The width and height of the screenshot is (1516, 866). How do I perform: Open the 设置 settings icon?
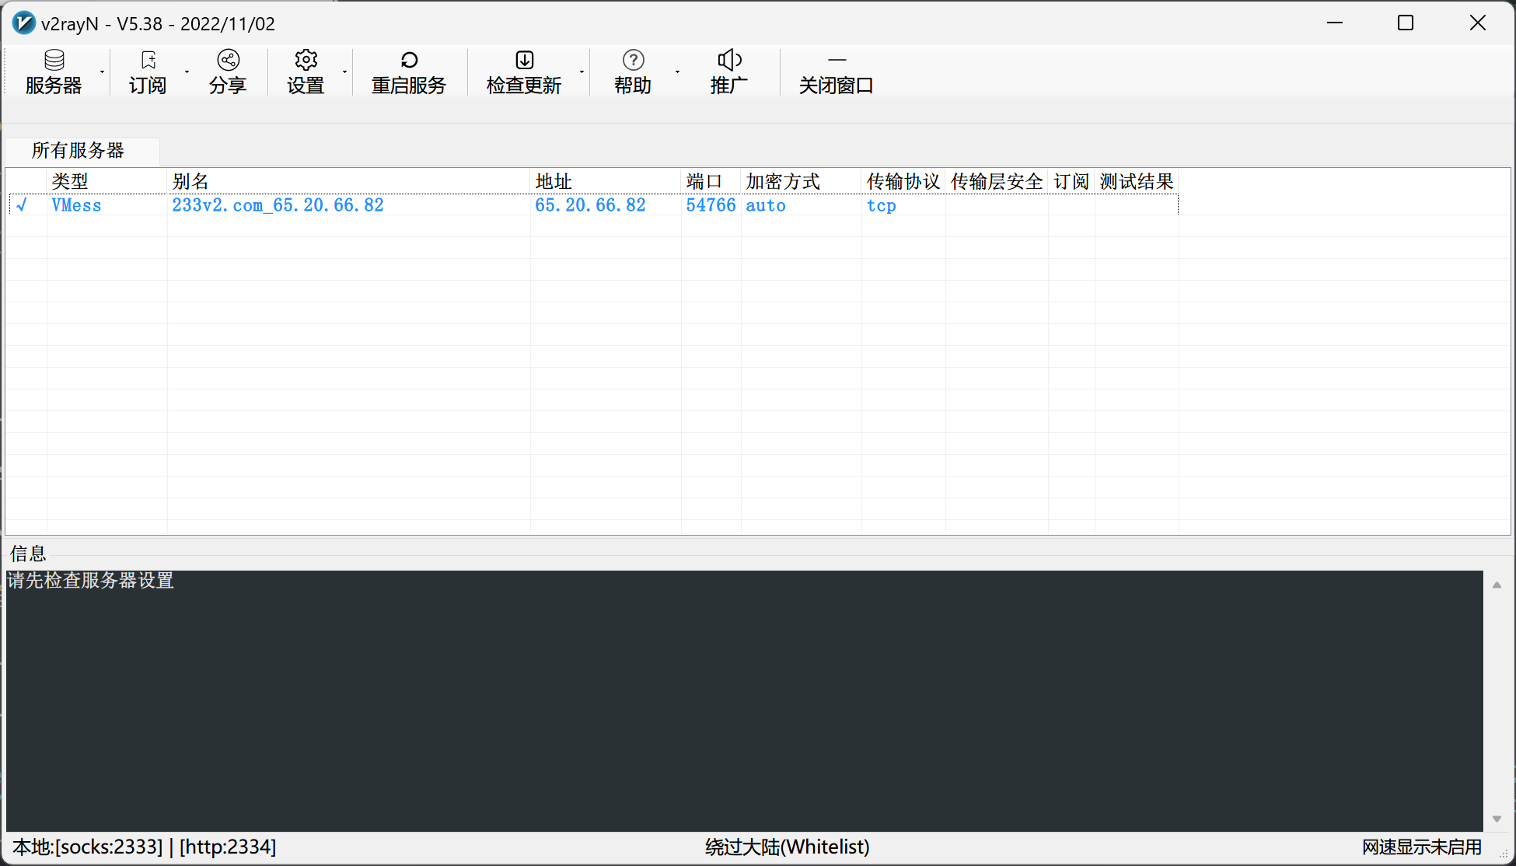pos(306,72)
